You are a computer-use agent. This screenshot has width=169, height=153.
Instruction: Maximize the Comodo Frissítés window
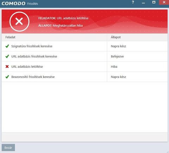[154, 2]
